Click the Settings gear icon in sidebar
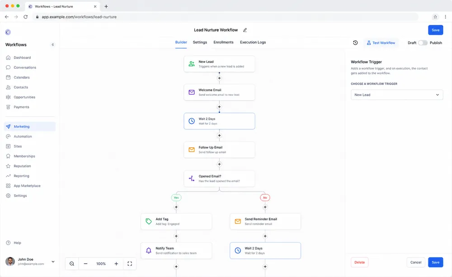The image size is (452, 277). pos(8,195)
